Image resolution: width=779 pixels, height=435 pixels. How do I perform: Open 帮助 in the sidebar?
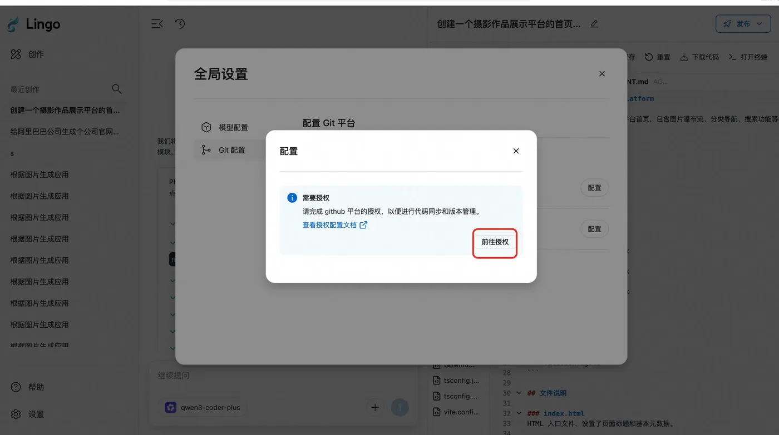pyautogui.click(x=28, y=387)
